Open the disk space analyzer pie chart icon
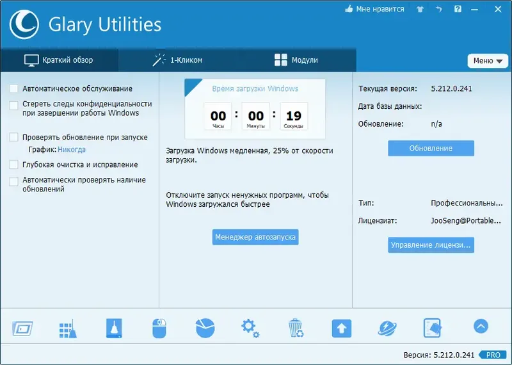The image size is (512, 365). pos(205,328)
